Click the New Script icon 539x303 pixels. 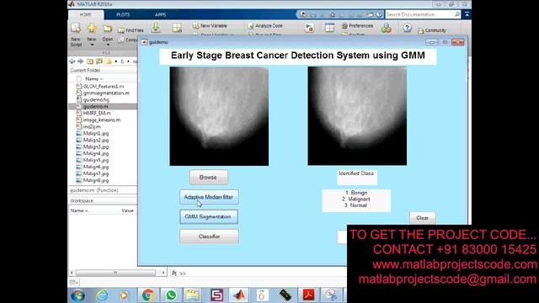tap(76, 28)
